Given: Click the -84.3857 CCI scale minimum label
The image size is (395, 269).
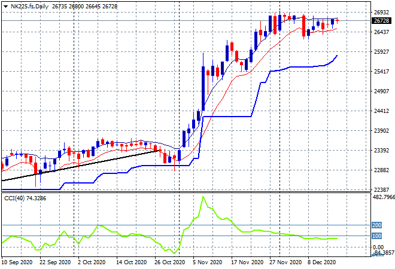Looking at the screenshot, I should click(x=384, y=252).
